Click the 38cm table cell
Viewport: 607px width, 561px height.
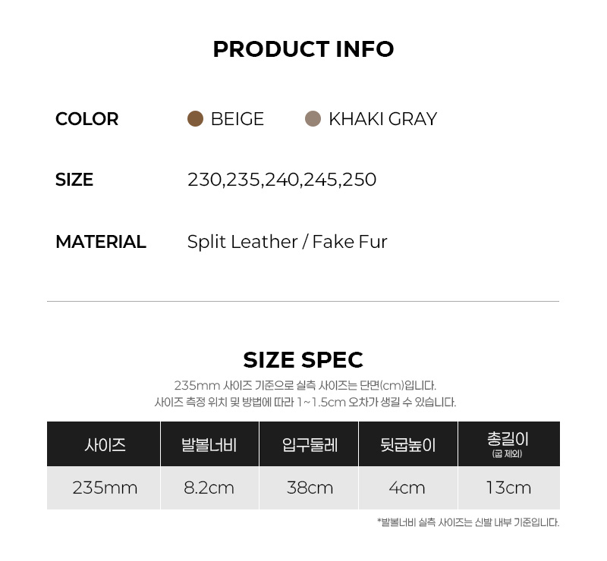309,488
